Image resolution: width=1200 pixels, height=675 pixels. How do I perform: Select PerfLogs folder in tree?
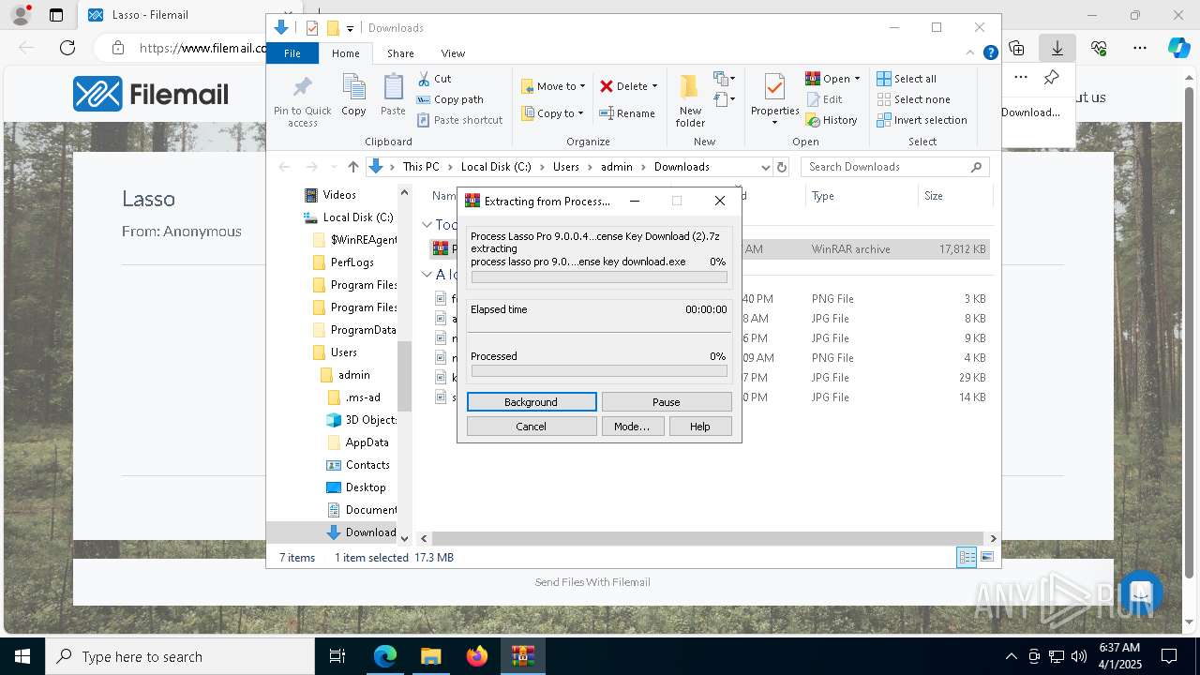(343, 262)
